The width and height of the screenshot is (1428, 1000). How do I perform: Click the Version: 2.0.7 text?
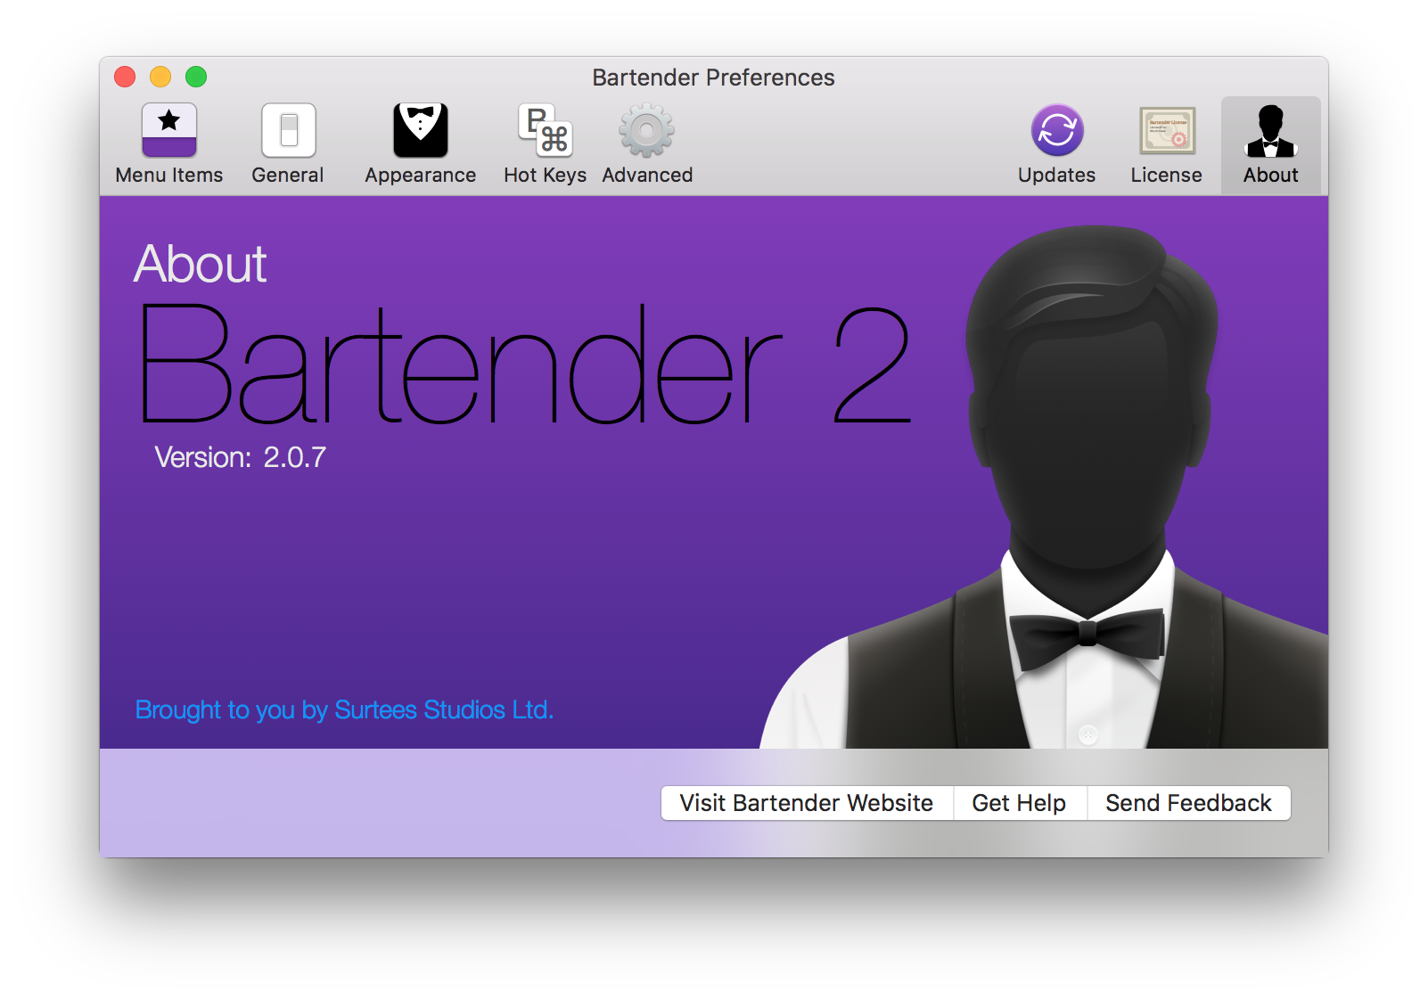coord(241,457)
